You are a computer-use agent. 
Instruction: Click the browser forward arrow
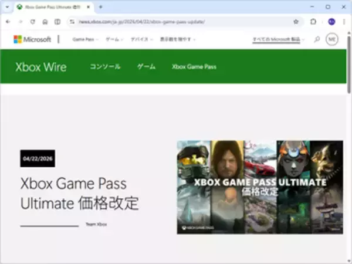21,22
